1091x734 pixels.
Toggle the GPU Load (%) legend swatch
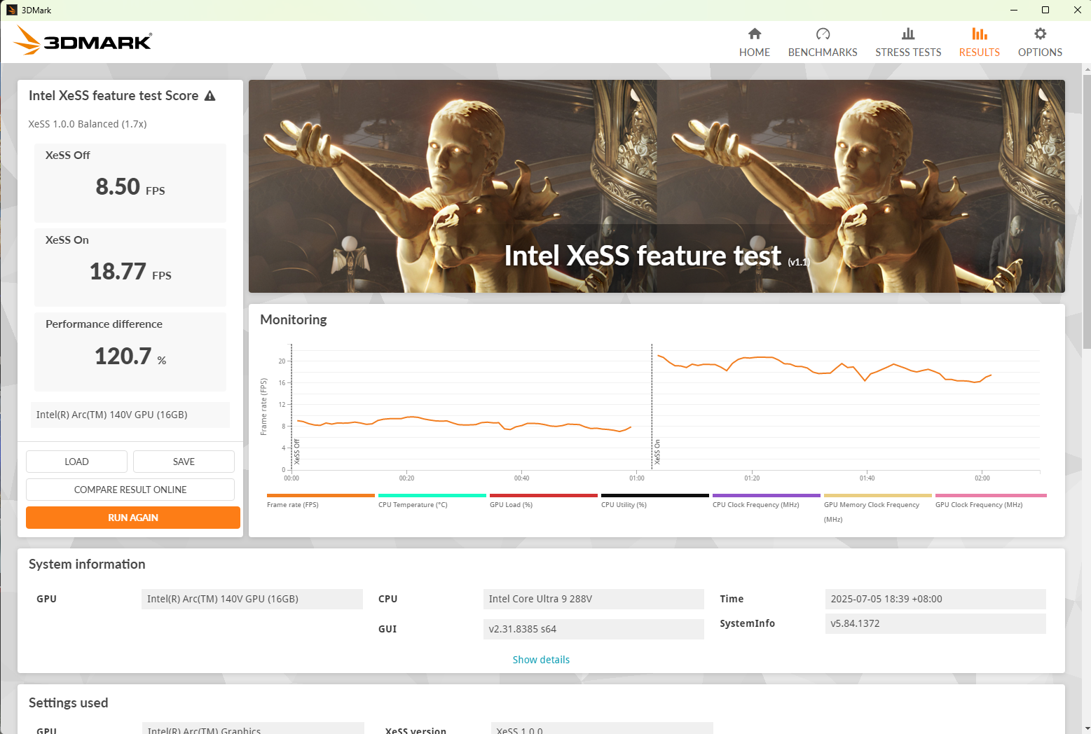click(544, 495)
